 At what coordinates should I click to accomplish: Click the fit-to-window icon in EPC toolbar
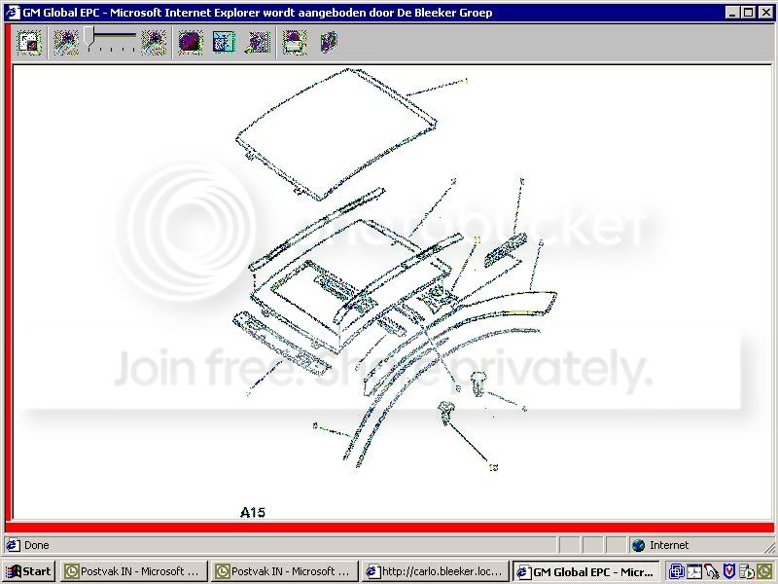point(29,42)
